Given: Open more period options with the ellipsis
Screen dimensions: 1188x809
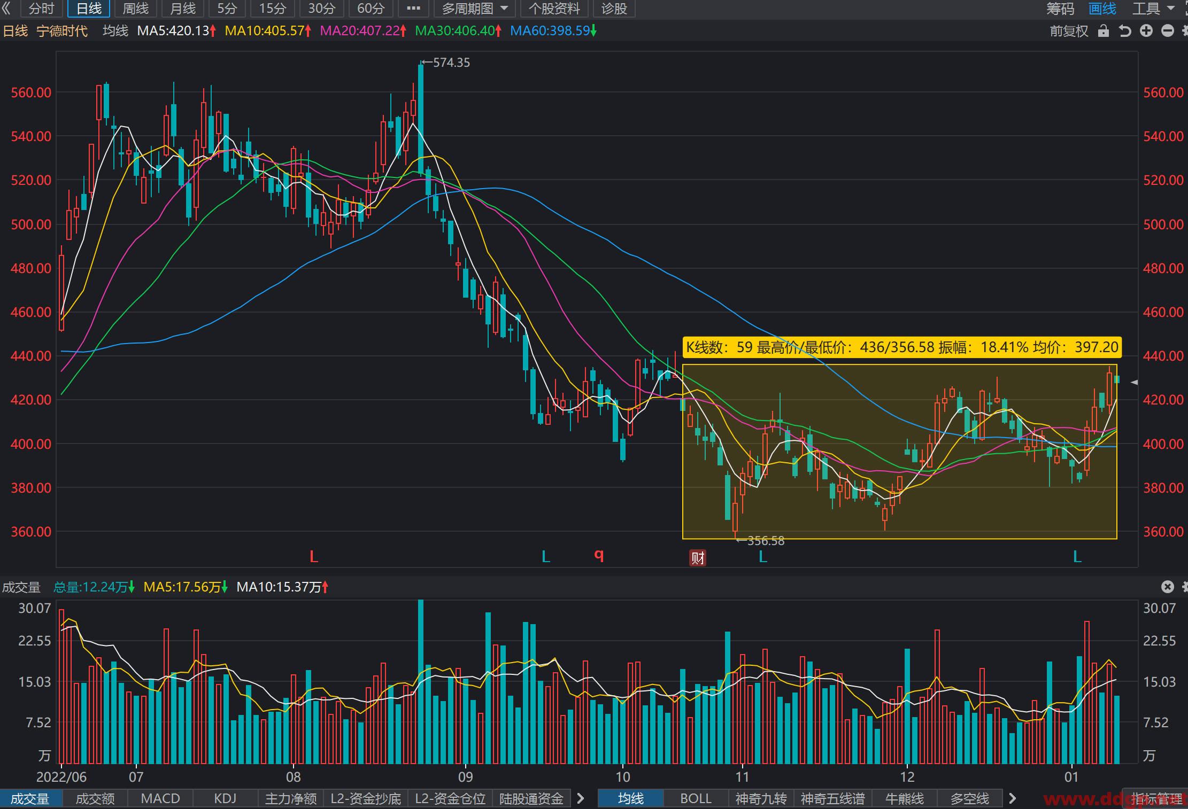Looking at the screenshot, I should pos(413,9).
